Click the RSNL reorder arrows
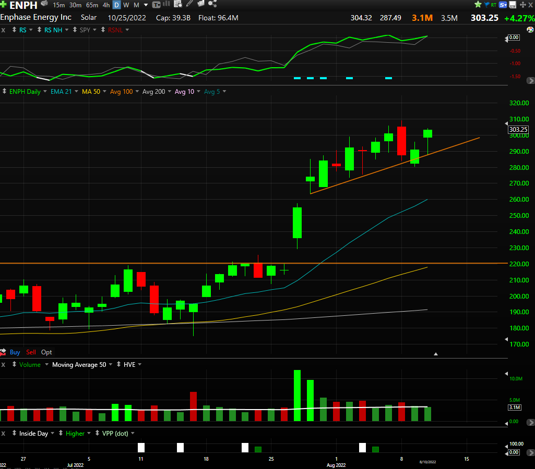The width and height of the screenshot is (535, 469). 103,30
